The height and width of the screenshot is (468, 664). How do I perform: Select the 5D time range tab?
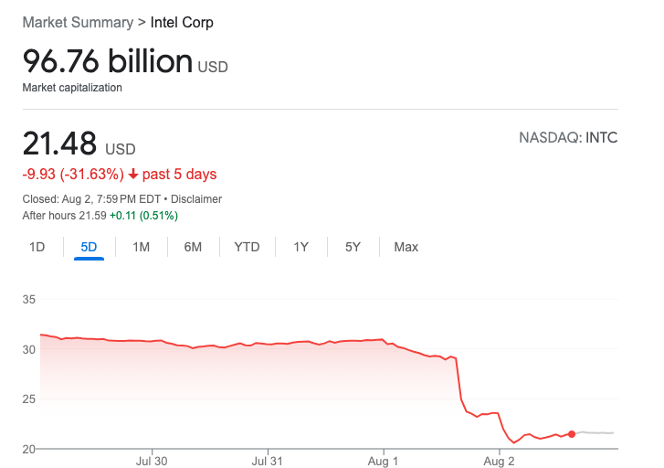click(x=89, y=247)
